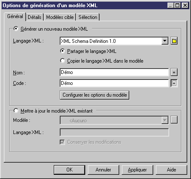Close the dialog with the X icon
Image resolution: width=191 pixels, height=179 pixels.
(x=185, y=5)
